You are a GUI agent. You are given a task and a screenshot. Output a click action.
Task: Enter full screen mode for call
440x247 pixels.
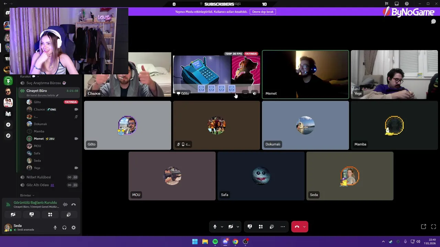pos(433,227)
